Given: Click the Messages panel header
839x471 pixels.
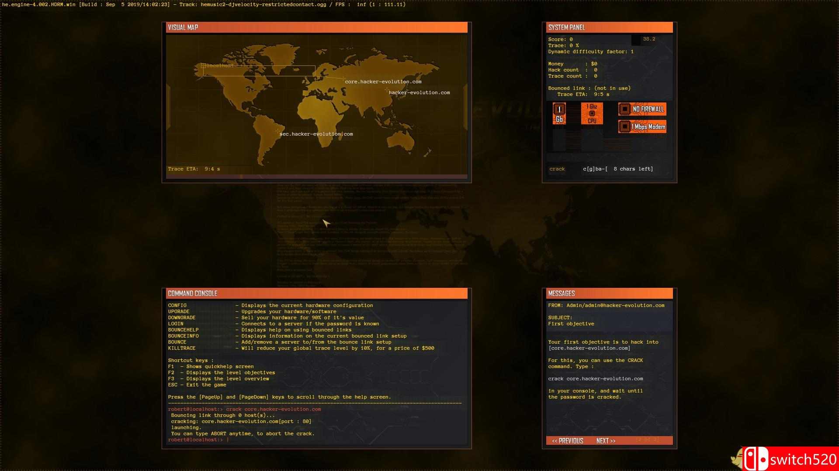Looking at the screenshot, I should [609, 294].
